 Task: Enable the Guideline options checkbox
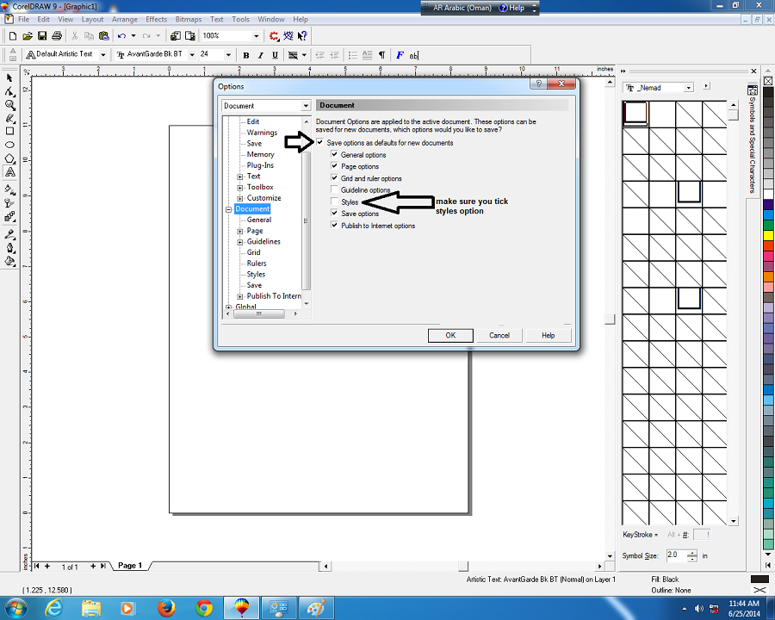pyautogui.click(x=335, y=189)
